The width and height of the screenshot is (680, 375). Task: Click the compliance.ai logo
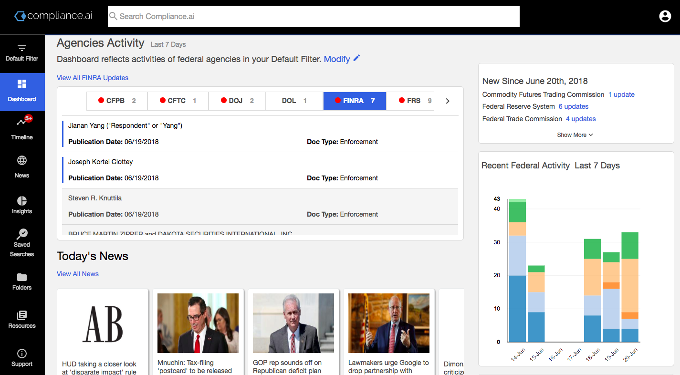53,16
